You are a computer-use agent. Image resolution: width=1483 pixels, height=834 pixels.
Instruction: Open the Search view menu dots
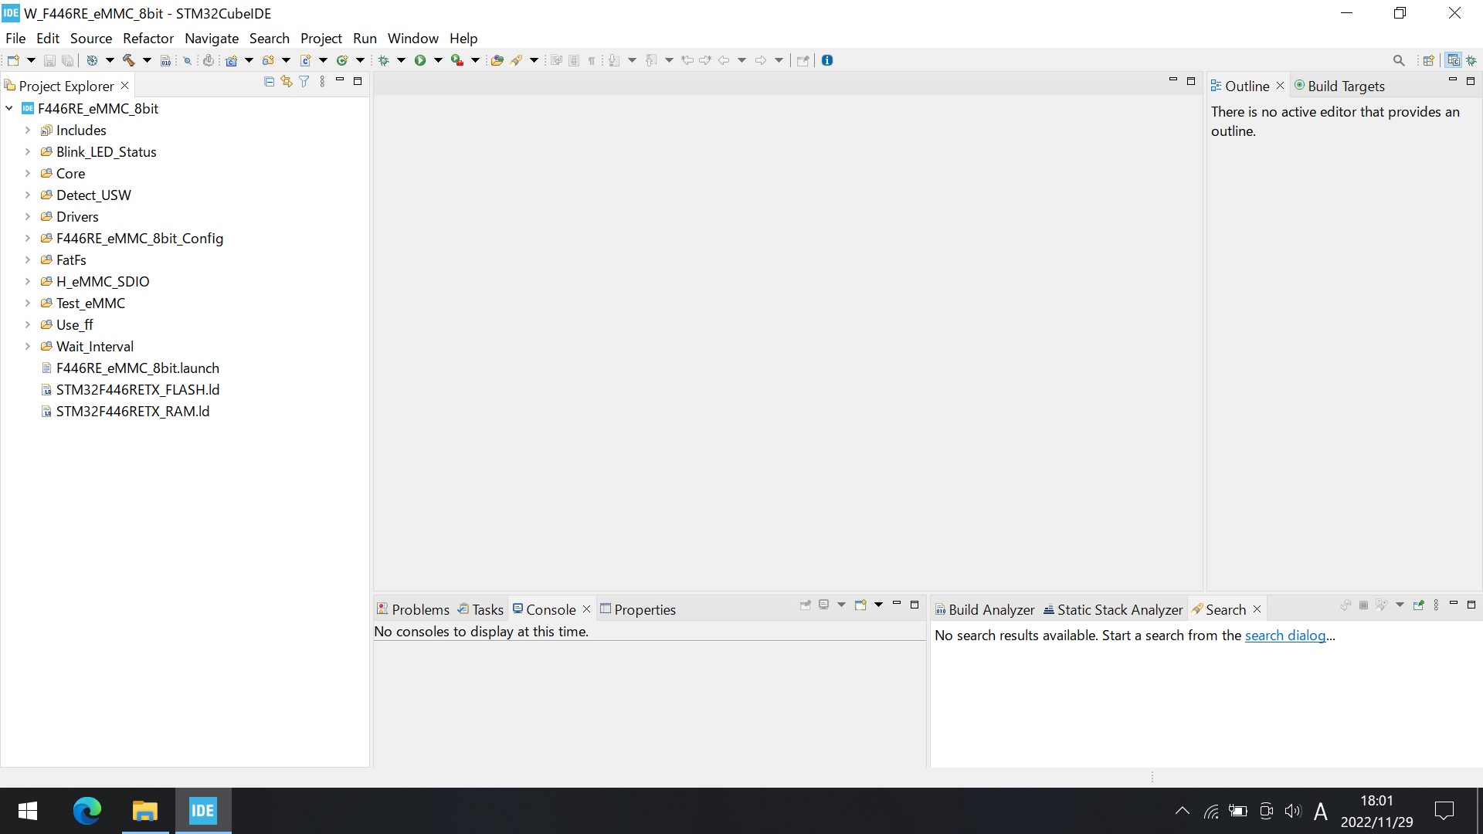tap(1436, 605)
